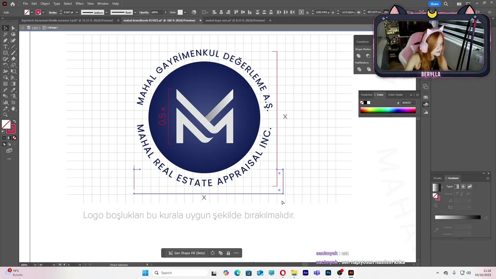This screenshot has height=279, width=496.
Task: Select the Eraser tool
Action: point(13,59)
